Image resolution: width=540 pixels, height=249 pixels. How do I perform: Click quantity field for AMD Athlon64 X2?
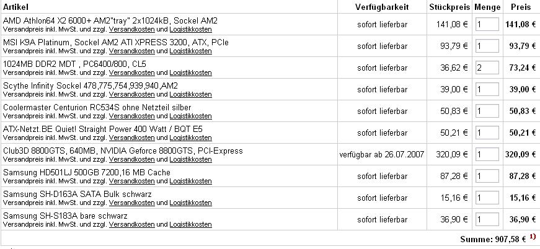click(487, 25)
